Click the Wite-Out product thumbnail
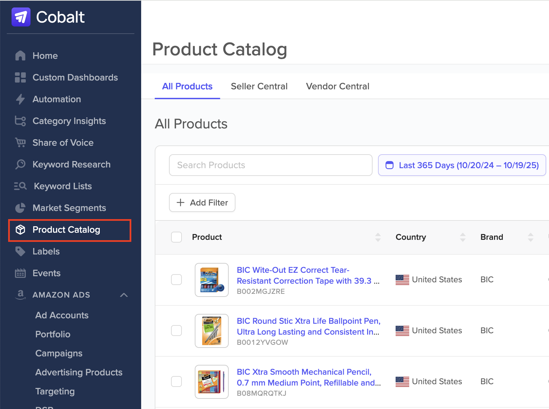Screen dimensions: 549x409 [x=212, y=280]
